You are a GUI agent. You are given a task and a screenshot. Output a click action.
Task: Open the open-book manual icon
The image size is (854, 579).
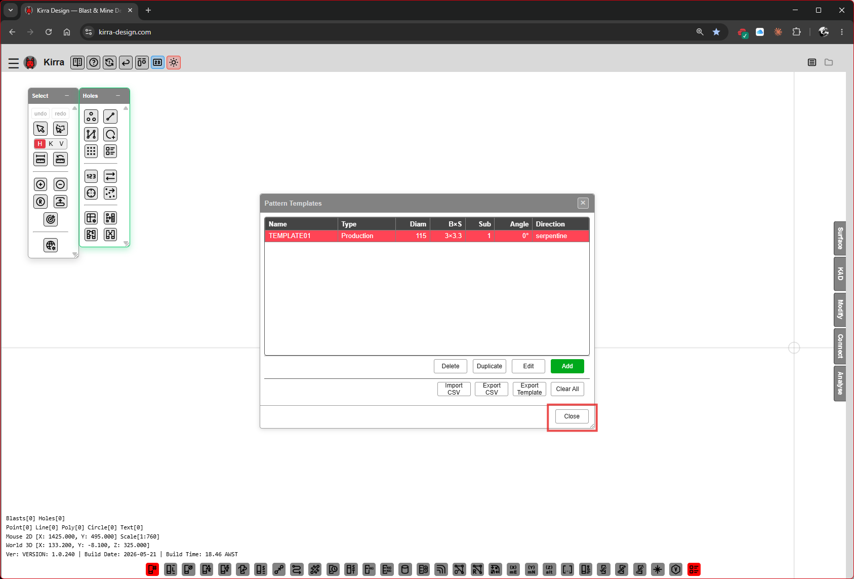tap(77, 62)
